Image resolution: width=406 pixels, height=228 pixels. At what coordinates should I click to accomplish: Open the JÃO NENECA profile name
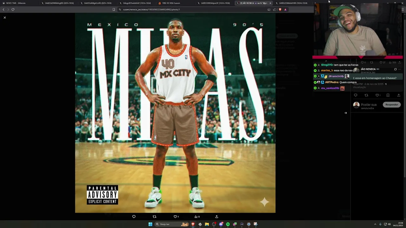pos(368,69)
